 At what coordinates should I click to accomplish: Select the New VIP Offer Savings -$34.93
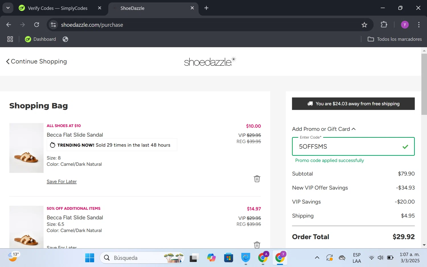405,188
